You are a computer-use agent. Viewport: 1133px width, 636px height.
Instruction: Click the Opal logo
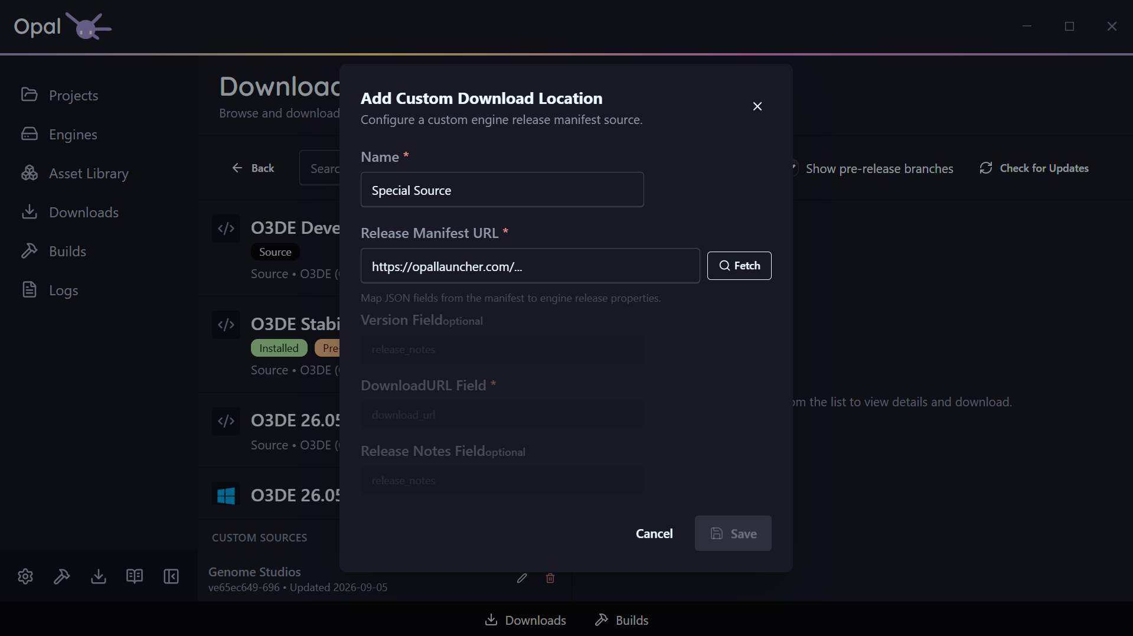coord(63,26)
